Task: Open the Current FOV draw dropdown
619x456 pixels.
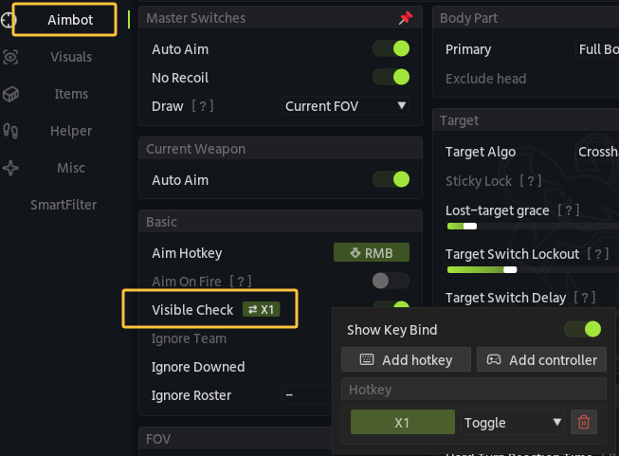Action: 345,106
